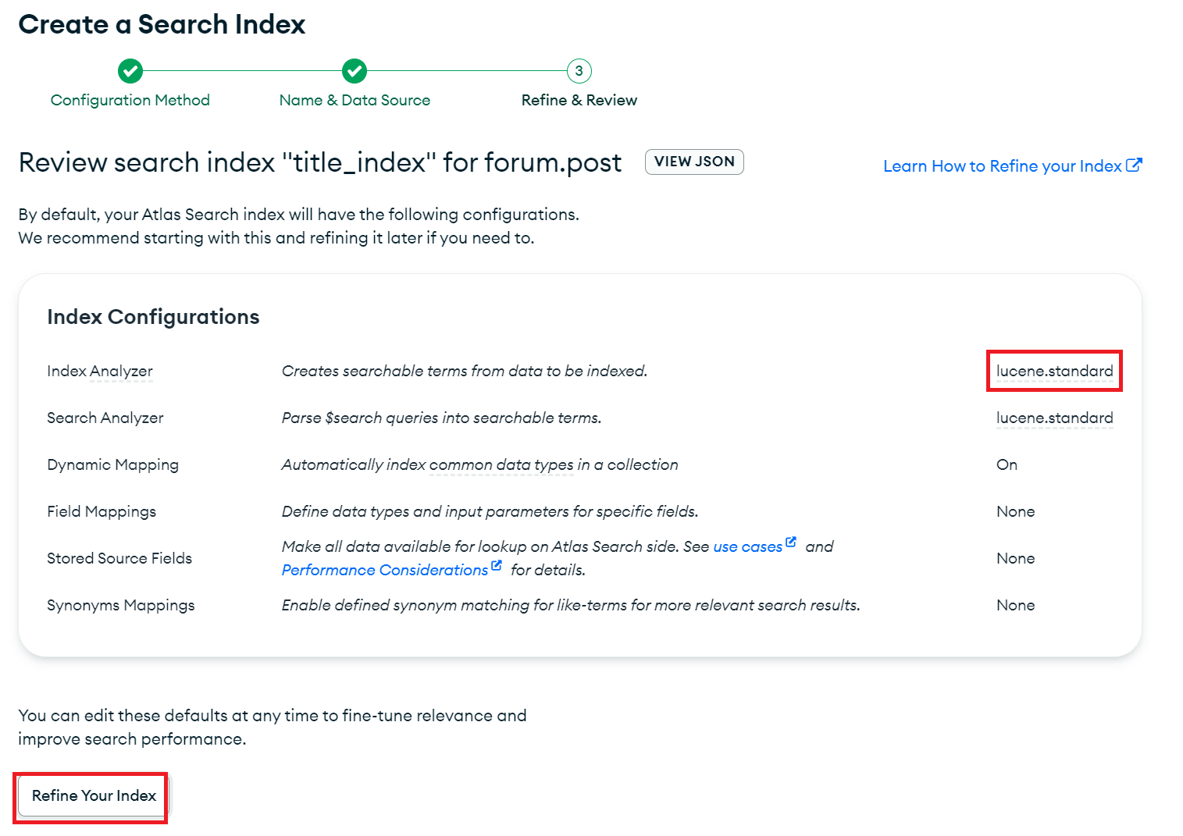Viewport: 1183px width, 836px height.
Task: Click the step 3 circle icon
Action: coord(579,71)
